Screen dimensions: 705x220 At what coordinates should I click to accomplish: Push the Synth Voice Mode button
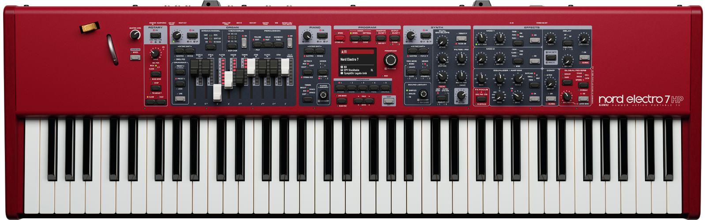pyautogui.click(x=412, y=72)
